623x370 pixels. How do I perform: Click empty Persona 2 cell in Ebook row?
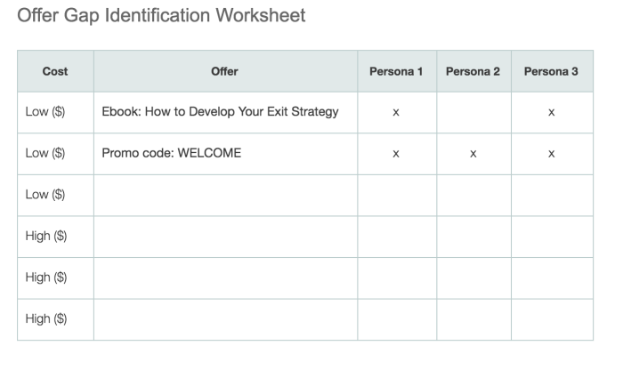pos(473,113)
